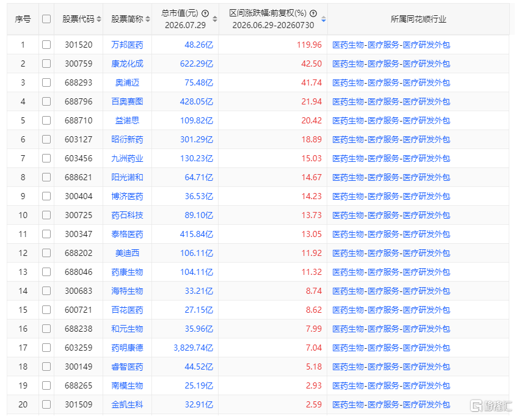
Task: Open stock link 万邦医药
Action: click(x=127, y=45)
